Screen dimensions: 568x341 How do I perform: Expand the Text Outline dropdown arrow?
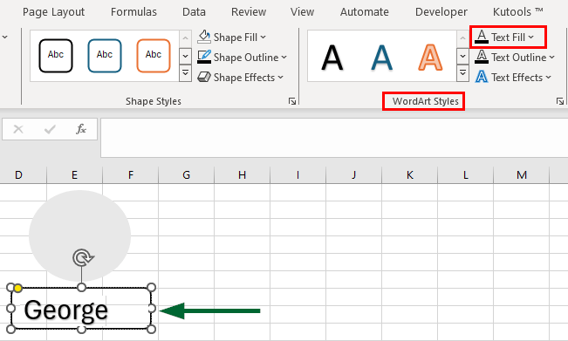point(551,58)
